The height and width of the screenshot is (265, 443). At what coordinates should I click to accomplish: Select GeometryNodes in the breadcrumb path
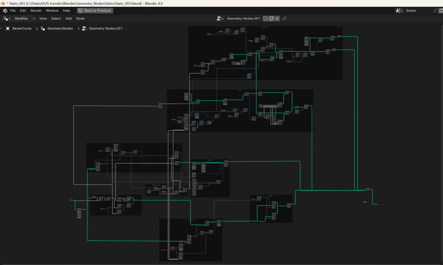pos(60,29)
